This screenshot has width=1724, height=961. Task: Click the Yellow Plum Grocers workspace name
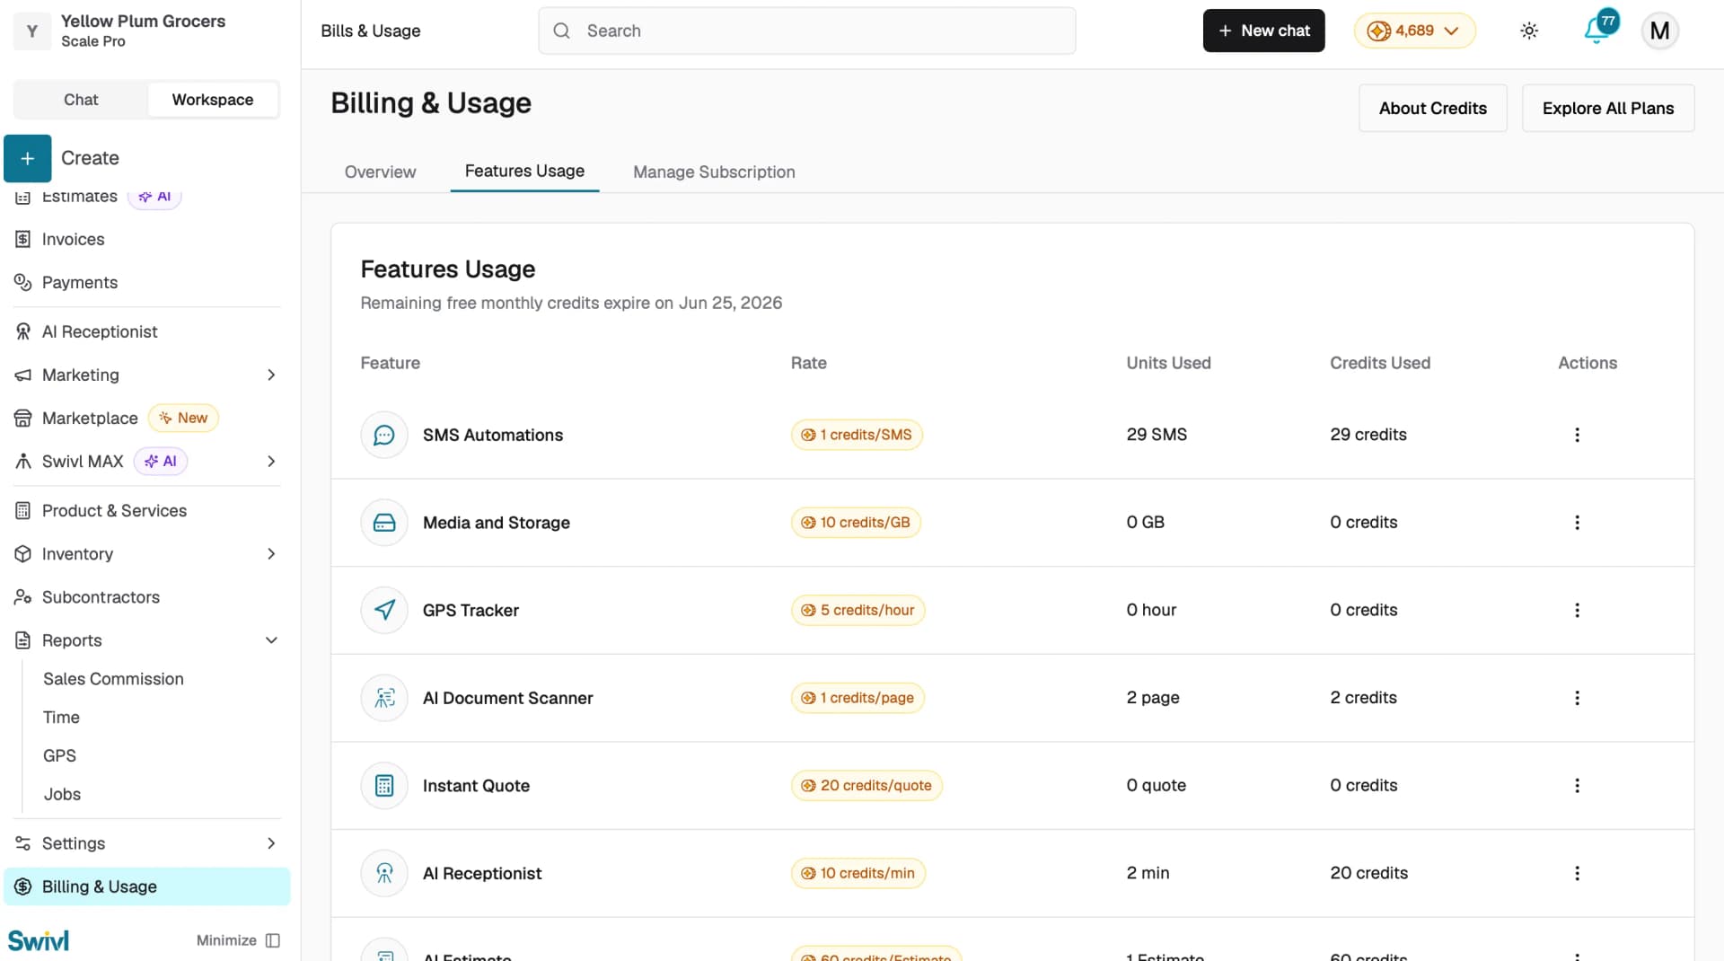pyautogui.click(x=143, y=21)
